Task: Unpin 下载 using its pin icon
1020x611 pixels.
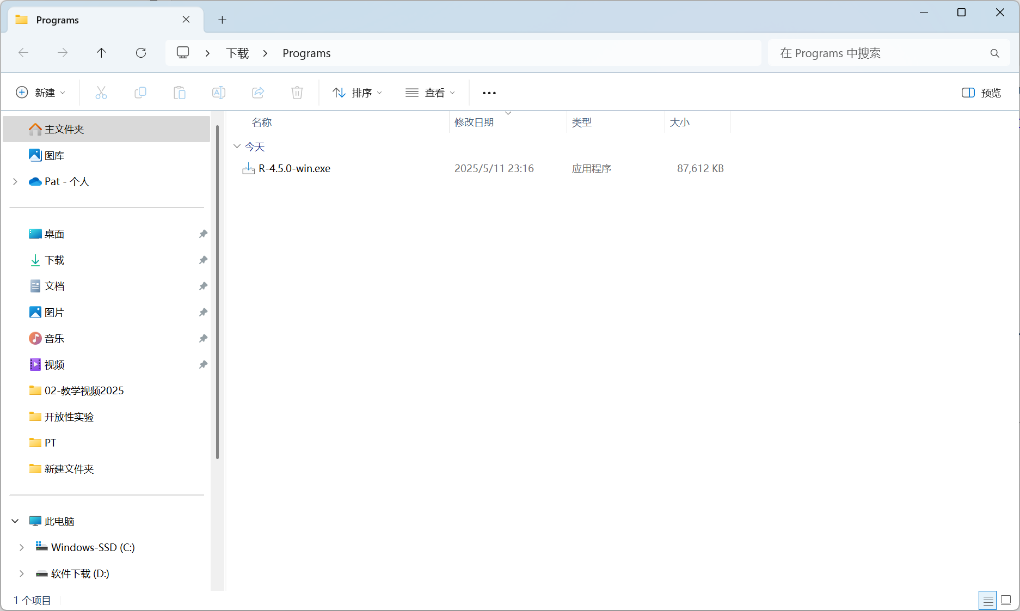Action: coord(203,260)
